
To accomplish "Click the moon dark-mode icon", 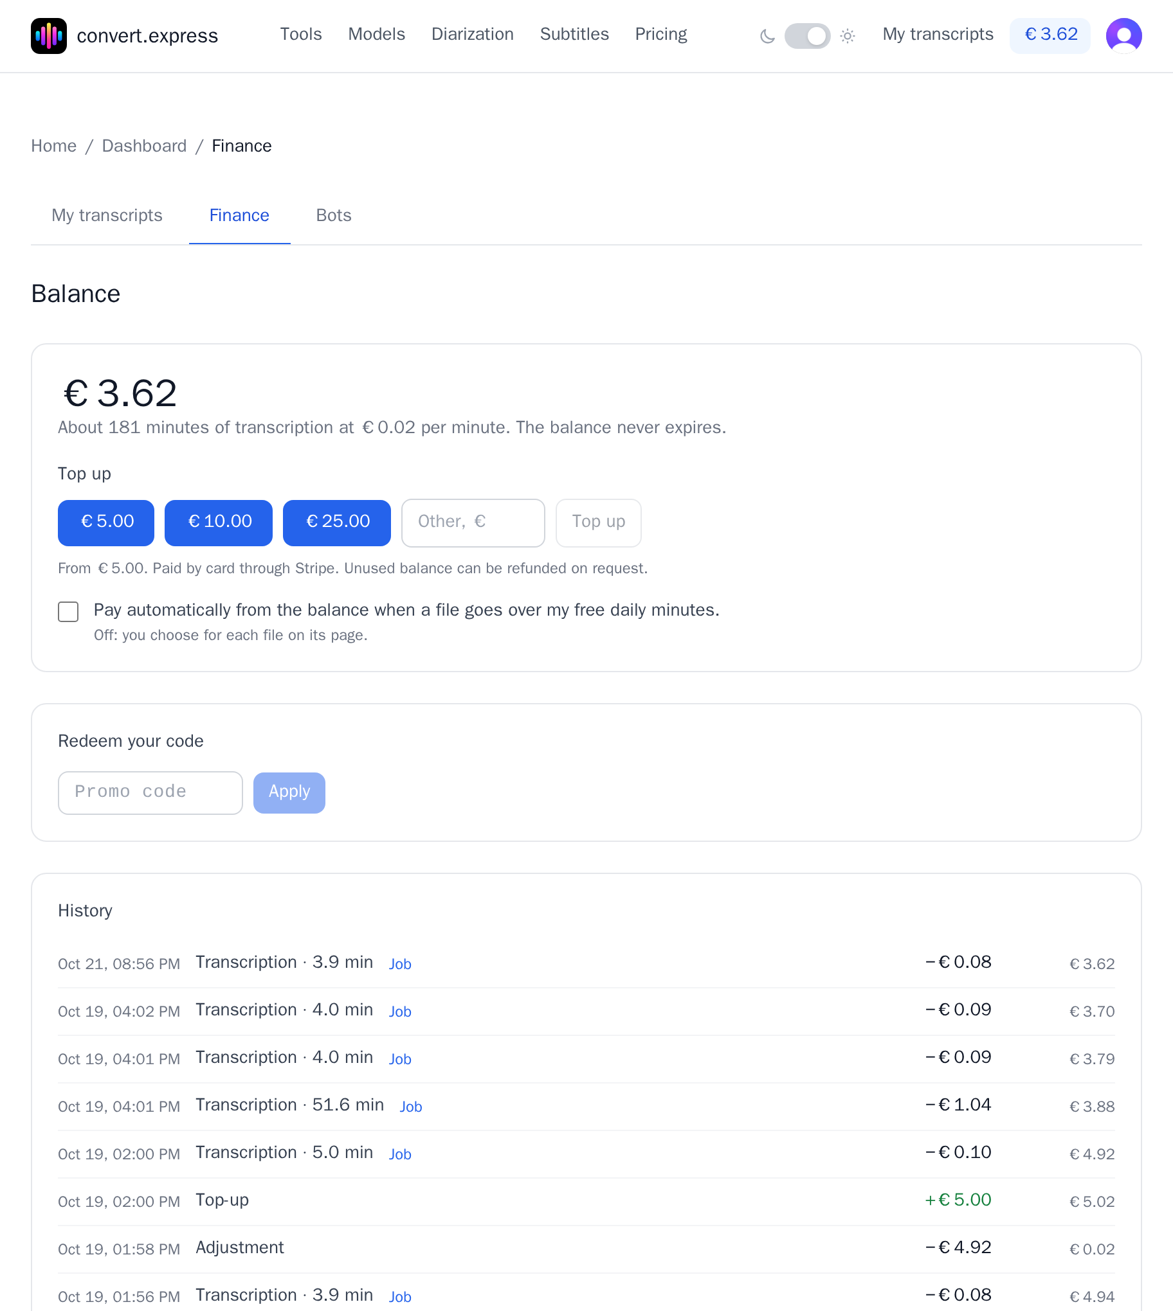I will (767, 36).
